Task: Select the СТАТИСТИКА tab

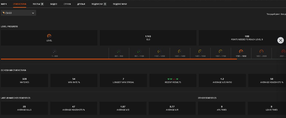Action: click(x=19, y=4)
